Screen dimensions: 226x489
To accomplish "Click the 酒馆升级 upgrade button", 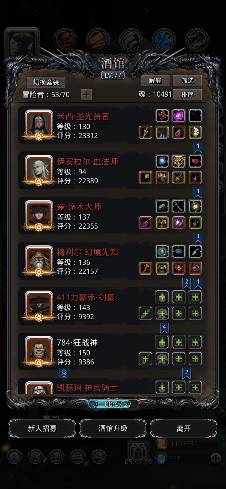I will pos(113,428).
